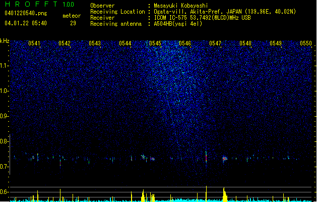Click the 0.6 kHz frequency label
Image resolution: width=317 pixels, height=202 pixels.
tap(4, 192)
